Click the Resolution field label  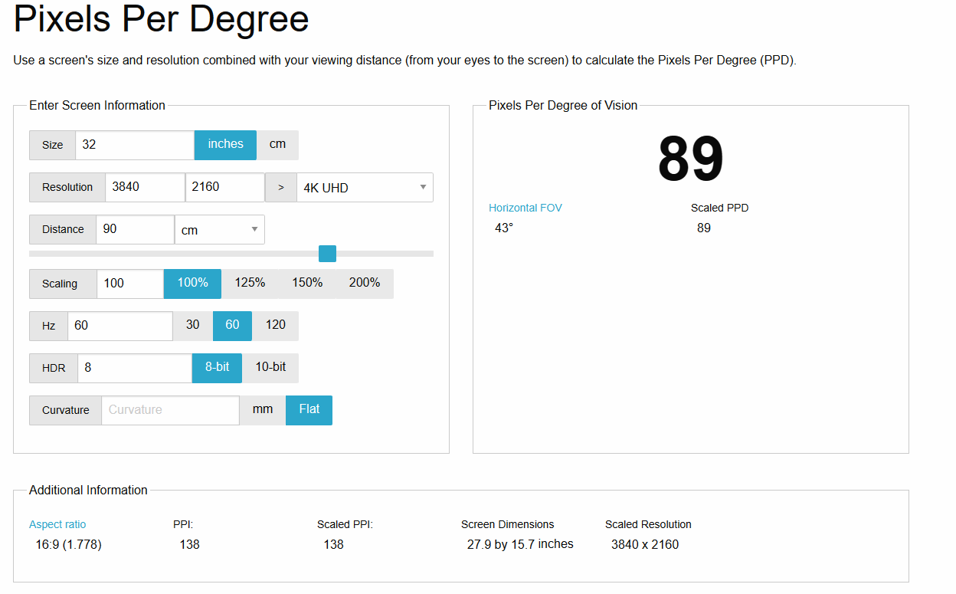click(x=67, y=188)
